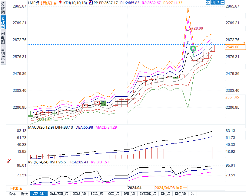246x196 pixels.
Task: Click the last red candlestick near 2649
Action: tap(212, 48)
